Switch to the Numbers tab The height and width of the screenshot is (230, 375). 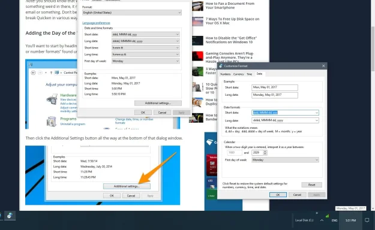pyautogui.click(x=225, y=74)
